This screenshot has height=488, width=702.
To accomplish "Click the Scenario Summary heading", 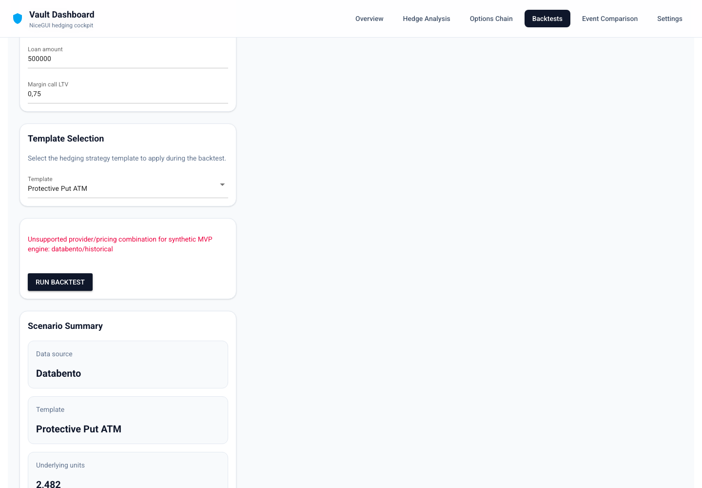I will tap(65, 326).
